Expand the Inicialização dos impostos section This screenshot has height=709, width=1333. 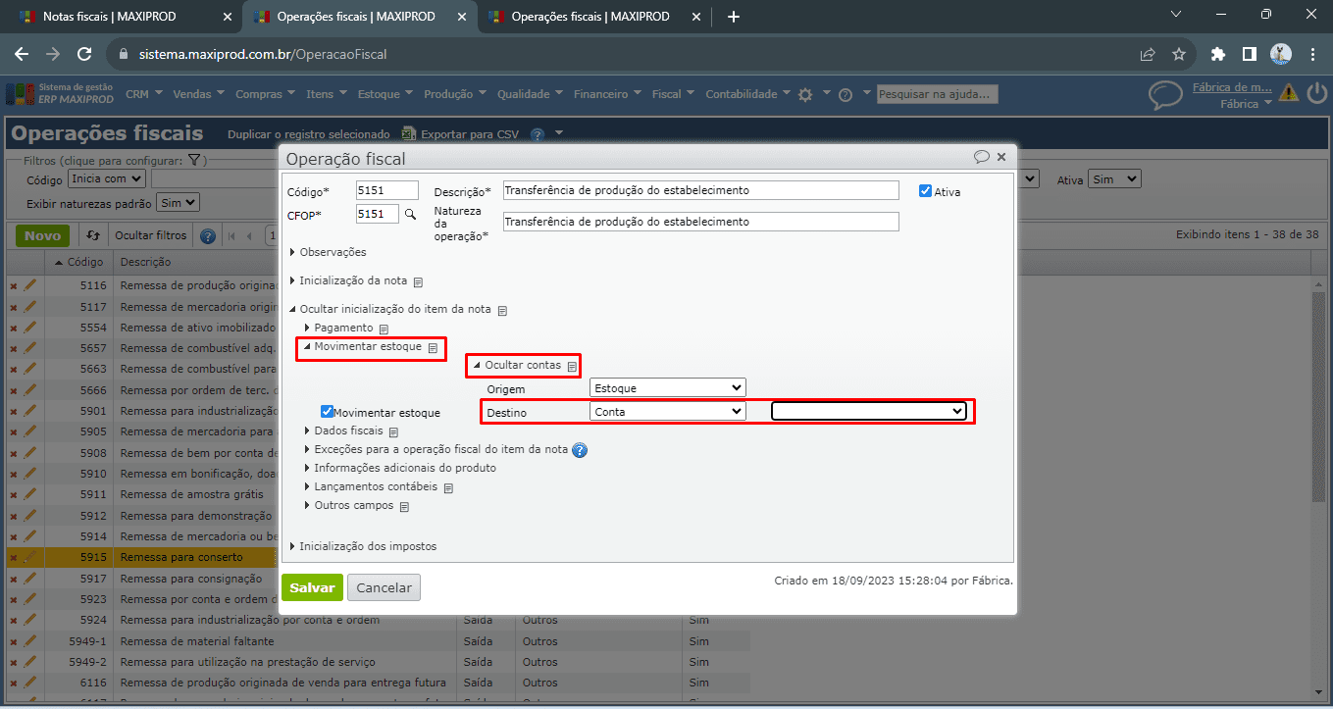tap(367, 546)
